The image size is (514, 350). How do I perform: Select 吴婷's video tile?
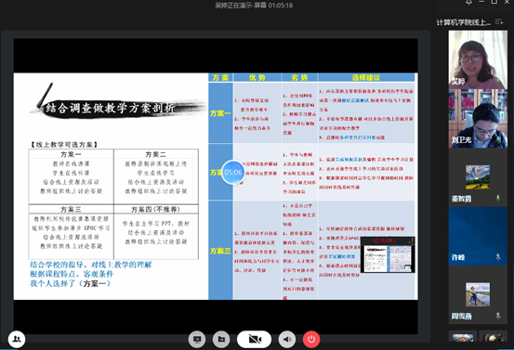pos(478,59)
